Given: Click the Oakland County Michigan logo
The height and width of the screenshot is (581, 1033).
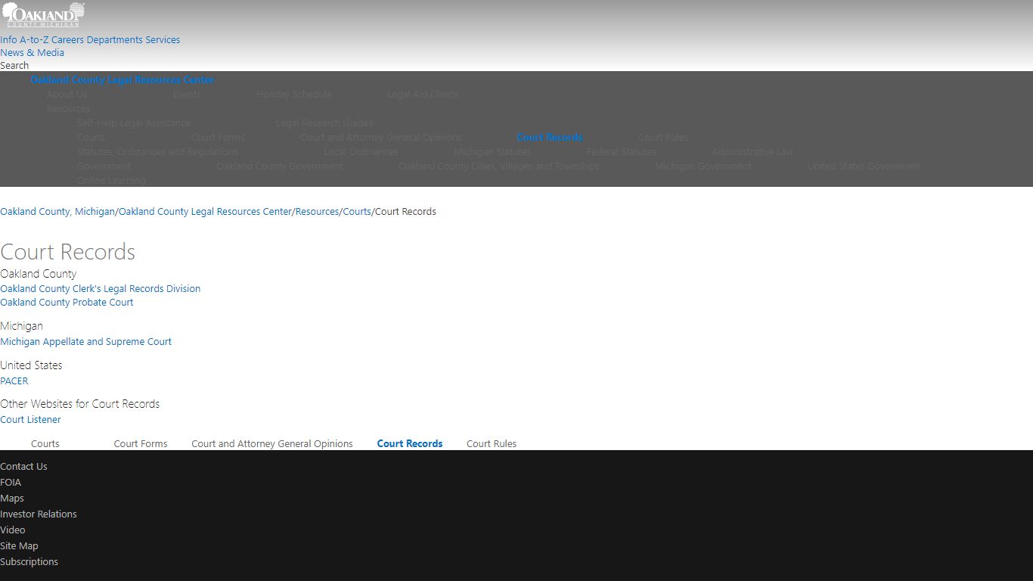Looking at the screenshot, I should [x=43, y=15].
